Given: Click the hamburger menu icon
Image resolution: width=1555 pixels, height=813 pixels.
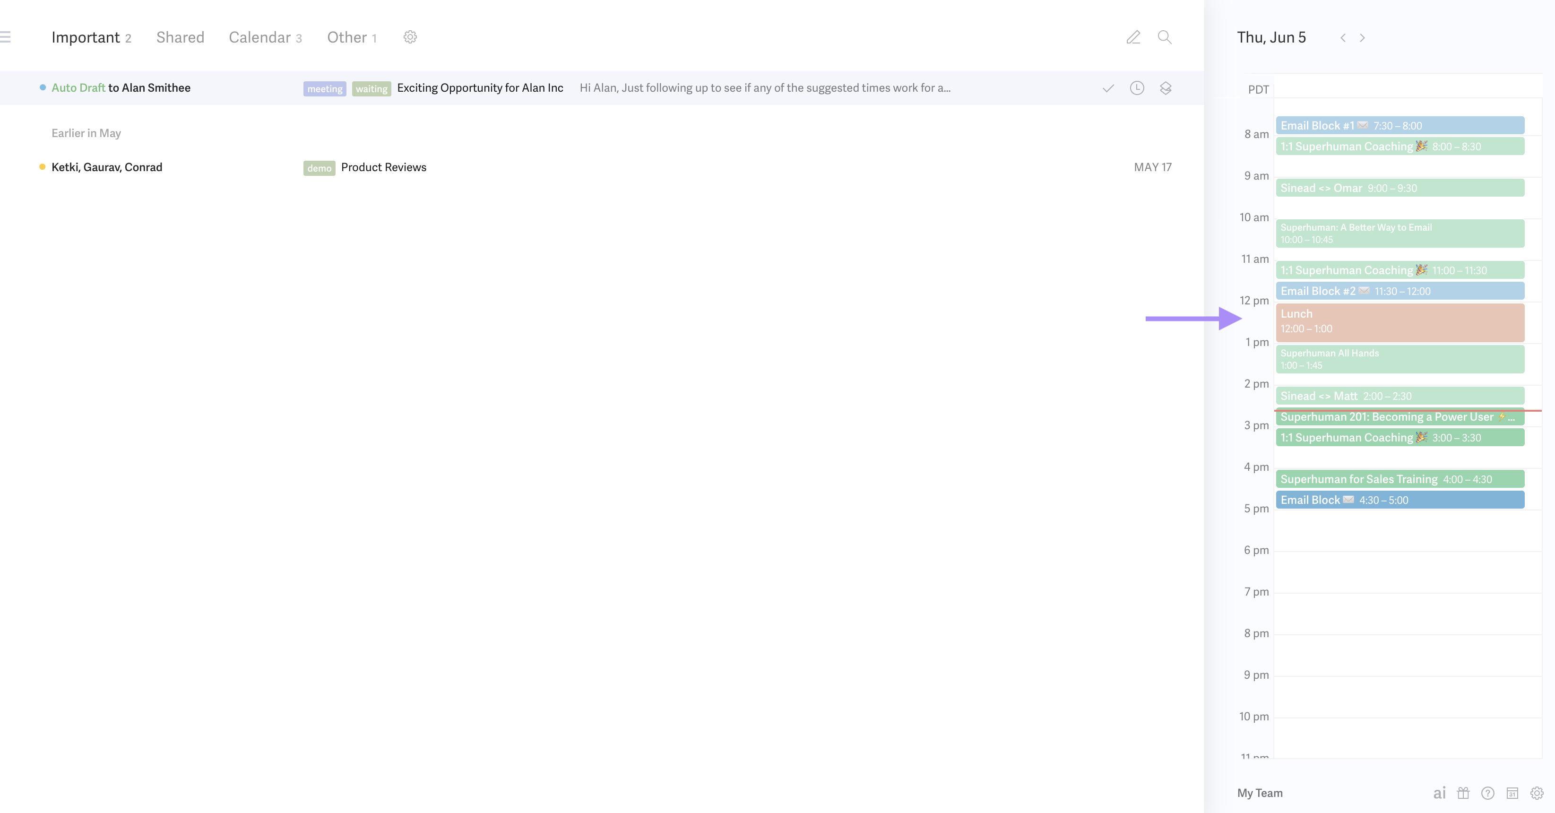Looking at the screenshot, I should click(x=5, y=37).
